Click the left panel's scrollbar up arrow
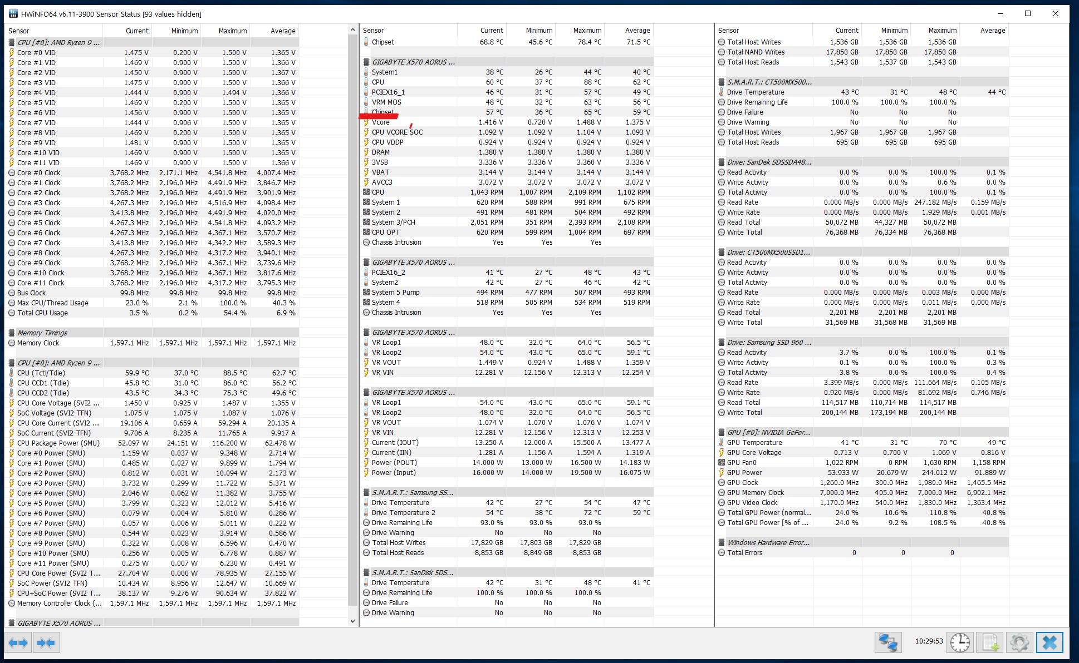This screenshot has height=663, width=1079. (x=352, y=29)
